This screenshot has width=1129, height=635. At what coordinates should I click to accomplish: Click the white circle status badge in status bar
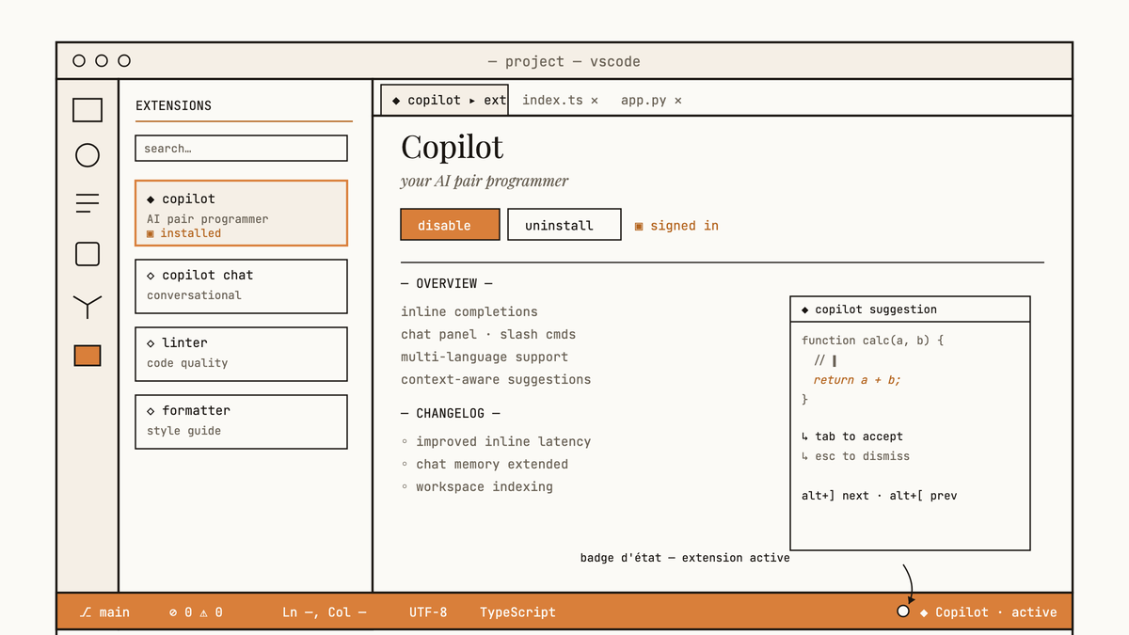[903, 611]
